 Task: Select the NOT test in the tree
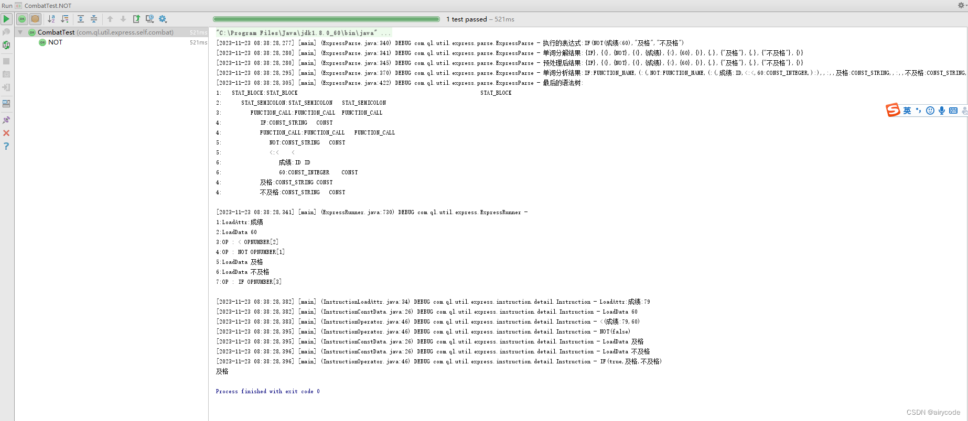[x=55, y=42]
